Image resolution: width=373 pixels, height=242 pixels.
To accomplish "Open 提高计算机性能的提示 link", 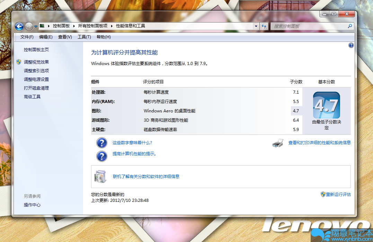I will 134,154.
